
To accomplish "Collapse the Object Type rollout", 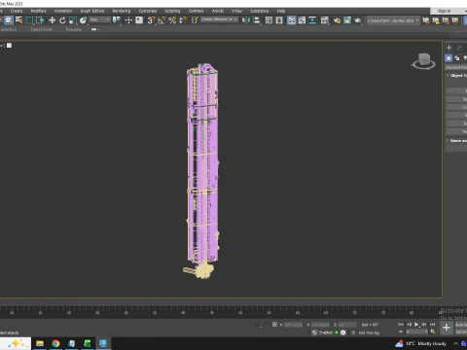I will coord(456,75).
